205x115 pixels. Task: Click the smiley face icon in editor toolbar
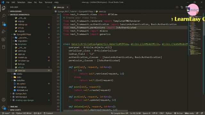click(x=177, y=7)
